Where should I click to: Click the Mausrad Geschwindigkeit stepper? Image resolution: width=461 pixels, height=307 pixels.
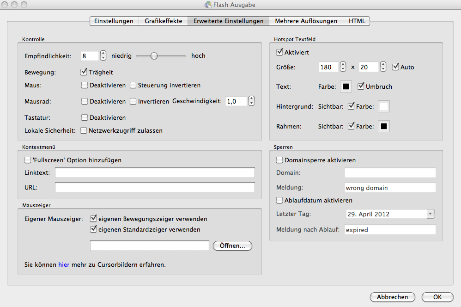251,101
